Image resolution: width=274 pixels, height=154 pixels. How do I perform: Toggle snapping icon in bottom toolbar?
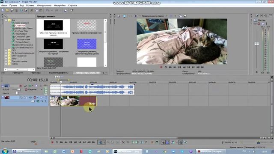tap(163, 142)
